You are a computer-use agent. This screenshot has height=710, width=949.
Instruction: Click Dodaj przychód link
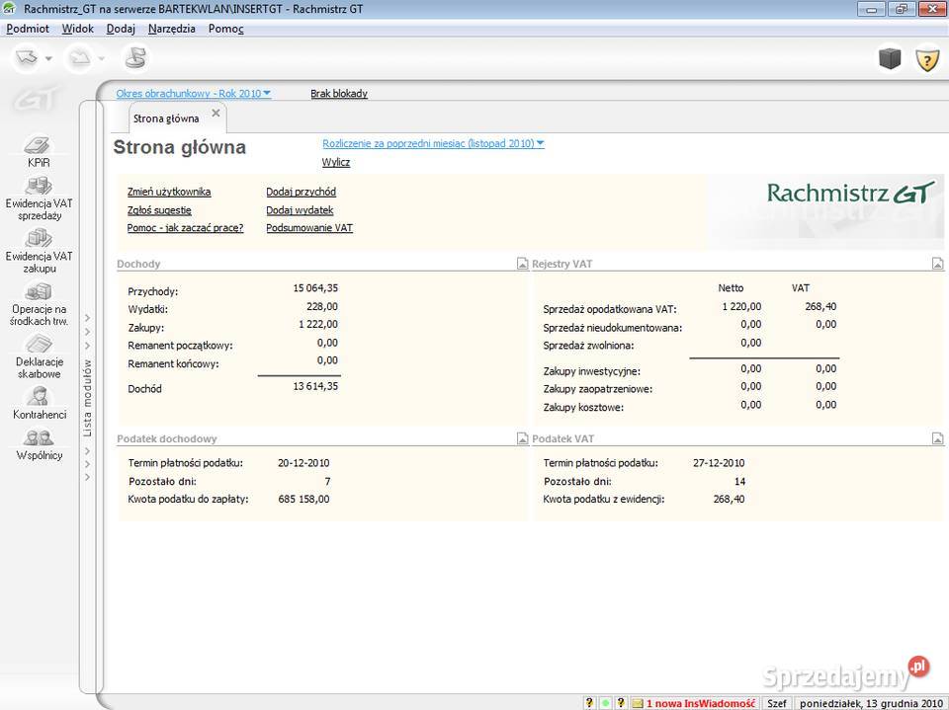coord(301,192)
